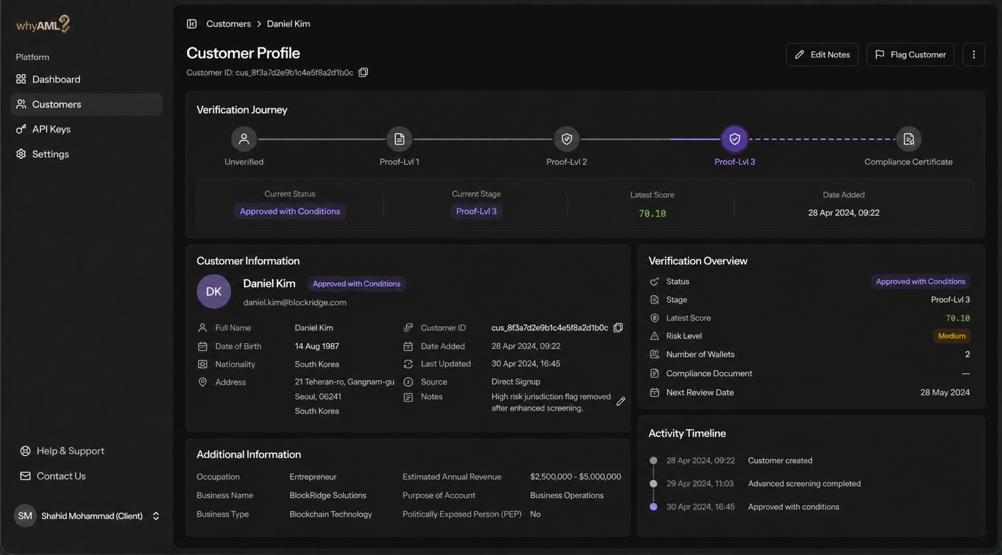The width and height of the screenshot is (1002, 555).
Task: Open the three-dot more options menu
Action: pyautogui.click(x=973, y=55)
